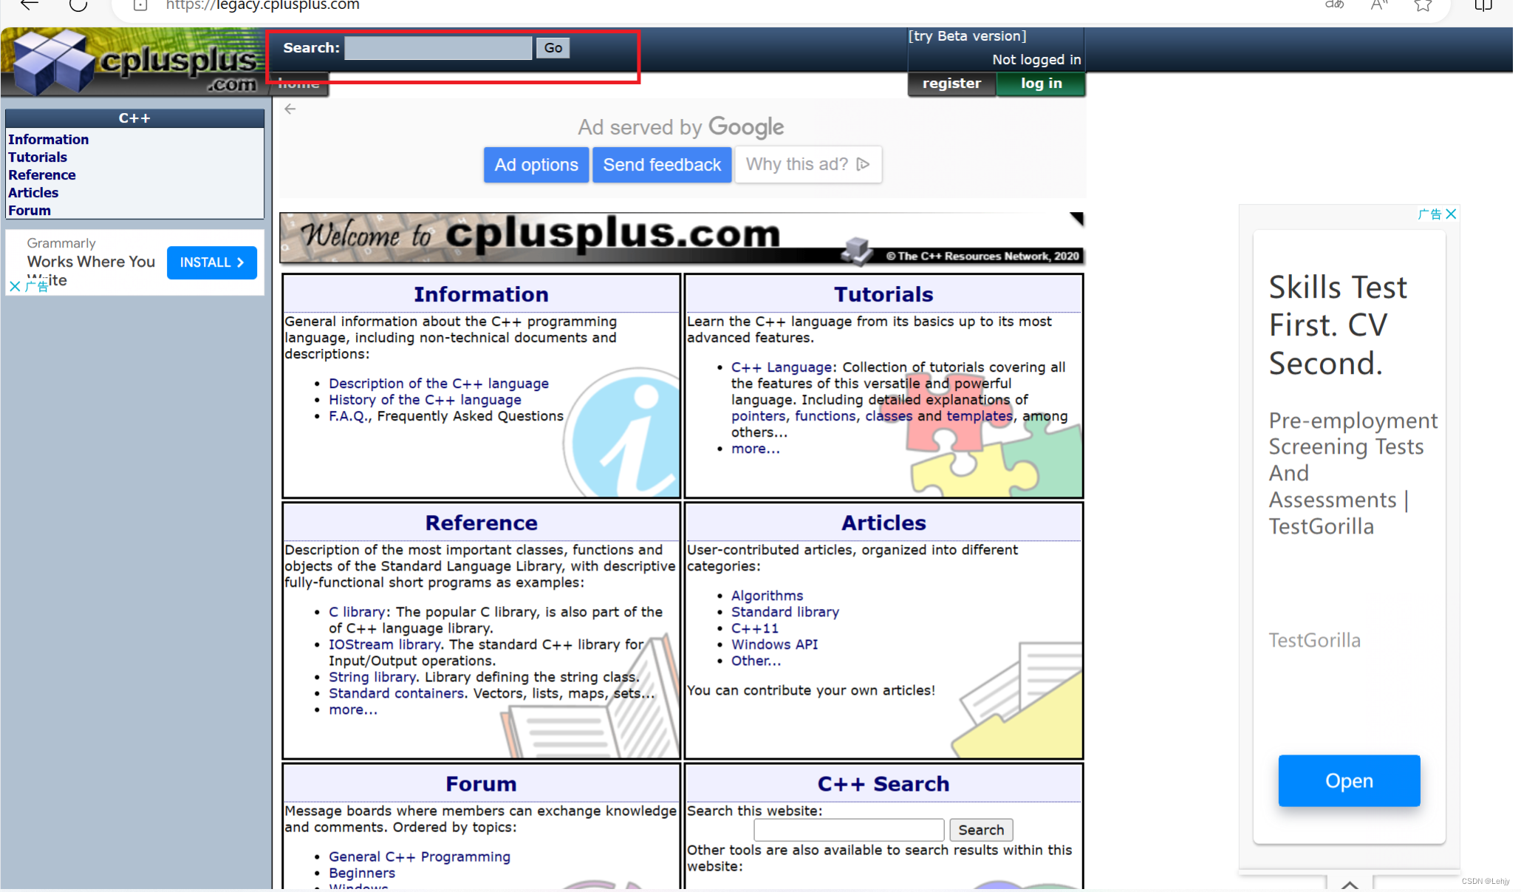Open the Standard containers link
Viewport: 1521px width, 892px height.
(396, 693)
